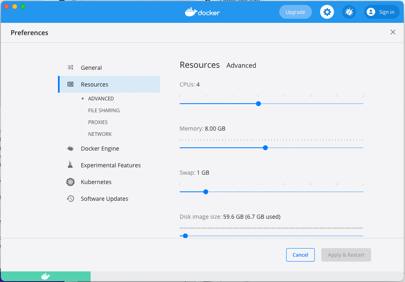405x282 pixels.
Task: Click the General sliders icon in sidebar
Action: (71, 68)
